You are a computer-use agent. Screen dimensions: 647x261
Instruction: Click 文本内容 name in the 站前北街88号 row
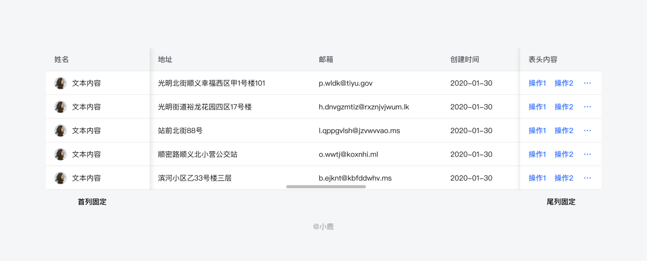[86, 130]
